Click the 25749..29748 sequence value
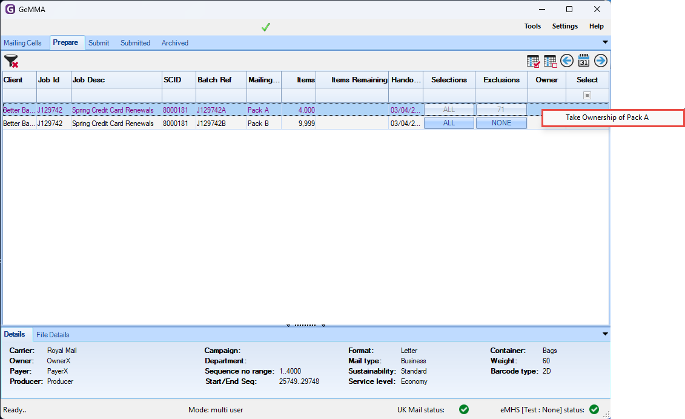This screenshot has height=419, width=685. [299, 381]
